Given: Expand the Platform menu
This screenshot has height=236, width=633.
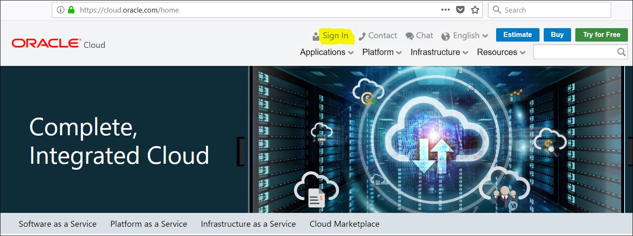Looking at the screenshot, I should point(382,52).
